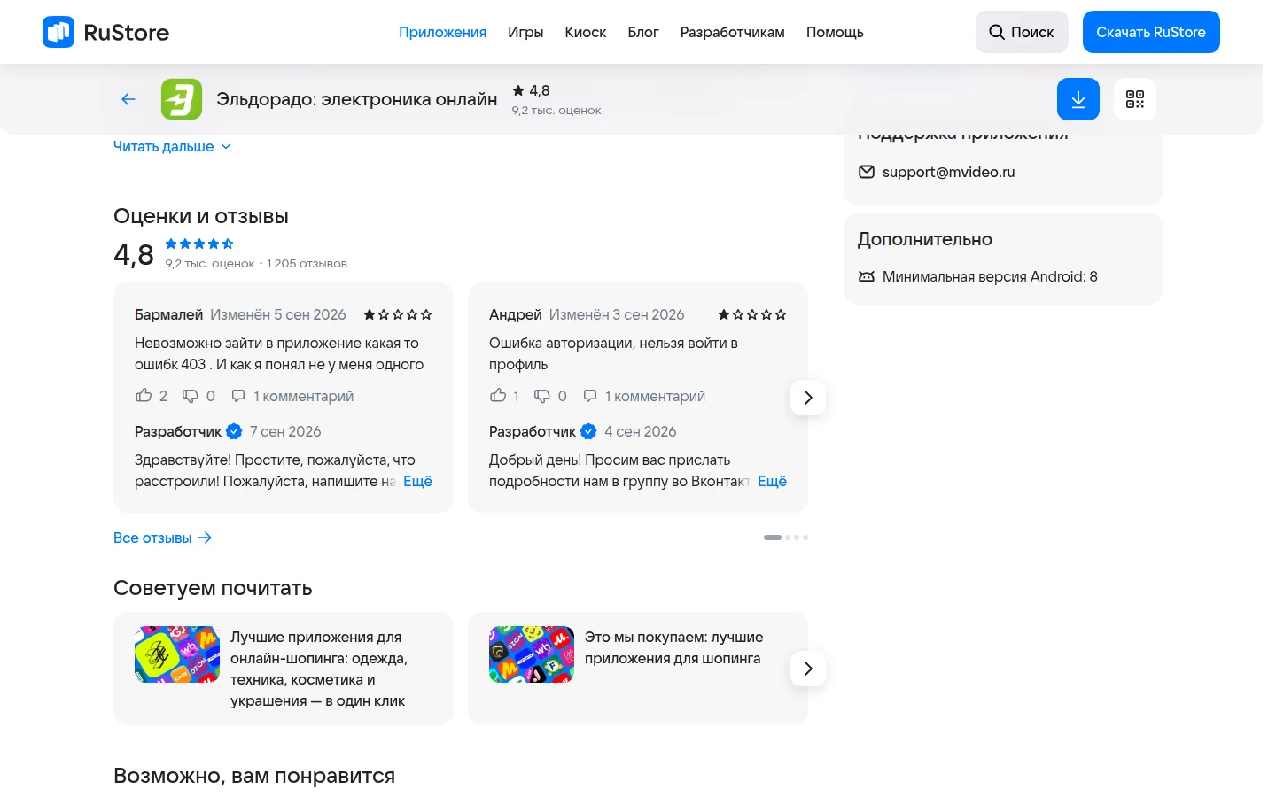Click the one-star rating on Бармалей's review
Image resolution: width=1276 pixels, height=797 pixels.
pyautogui.click(x=398, y=314)
